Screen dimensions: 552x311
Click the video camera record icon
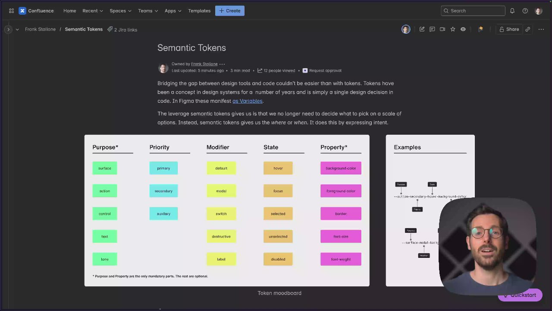(442, 29)
